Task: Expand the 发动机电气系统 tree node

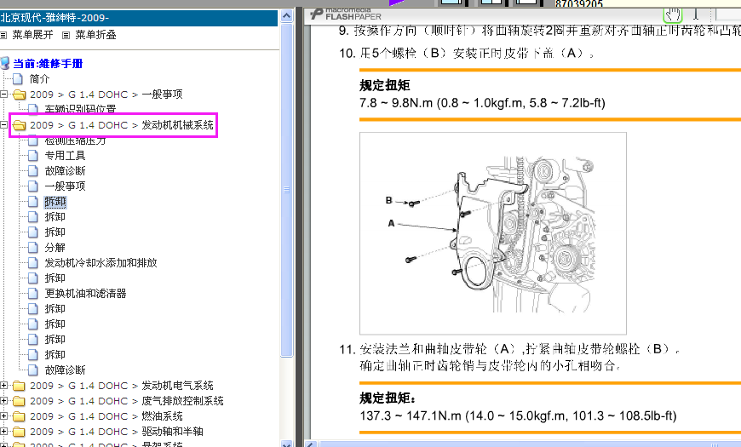Action: pyautogui.click(x=3, y=386)
